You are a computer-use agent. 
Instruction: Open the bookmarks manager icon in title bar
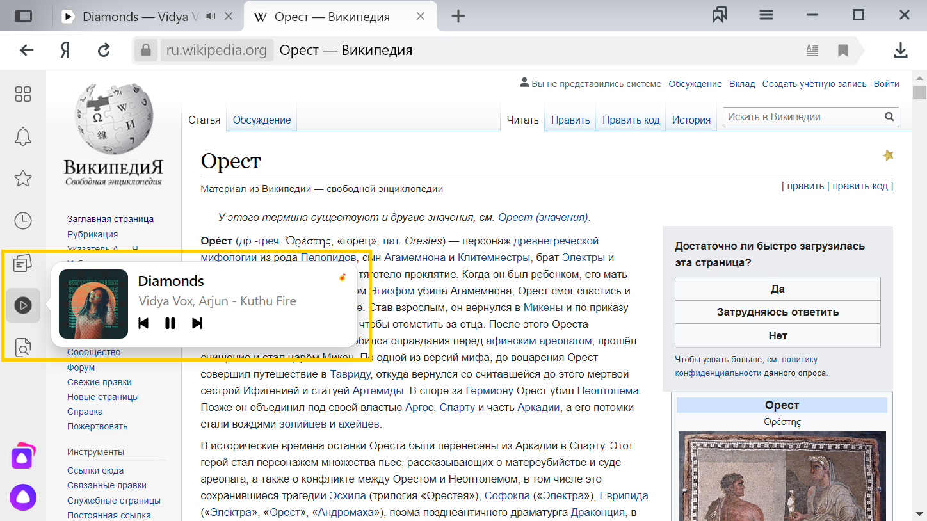click(720, 15)
